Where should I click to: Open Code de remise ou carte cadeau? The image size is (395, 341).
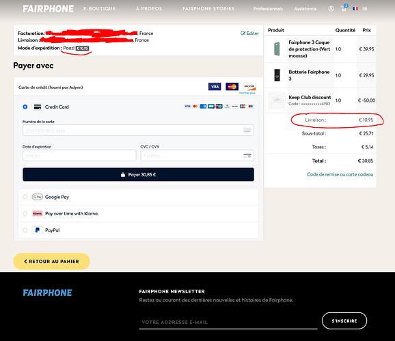pos(340,174)
